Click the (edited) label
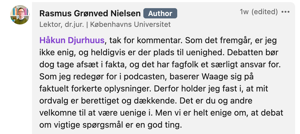 coord(265,12)
